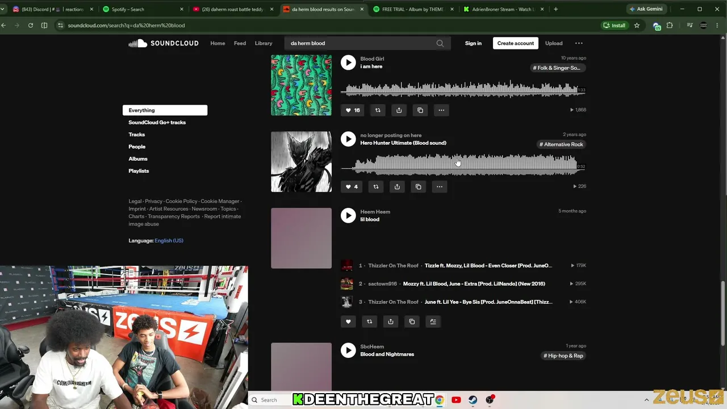
Task: Open the Heem Heem artist profile
Action: click(375, 212)
